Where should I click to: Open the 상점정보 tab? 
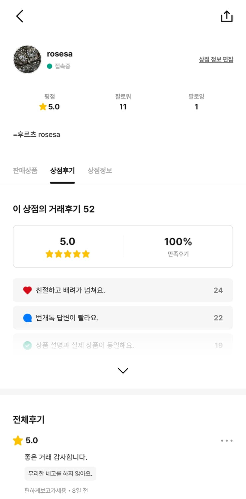point(100,171)
